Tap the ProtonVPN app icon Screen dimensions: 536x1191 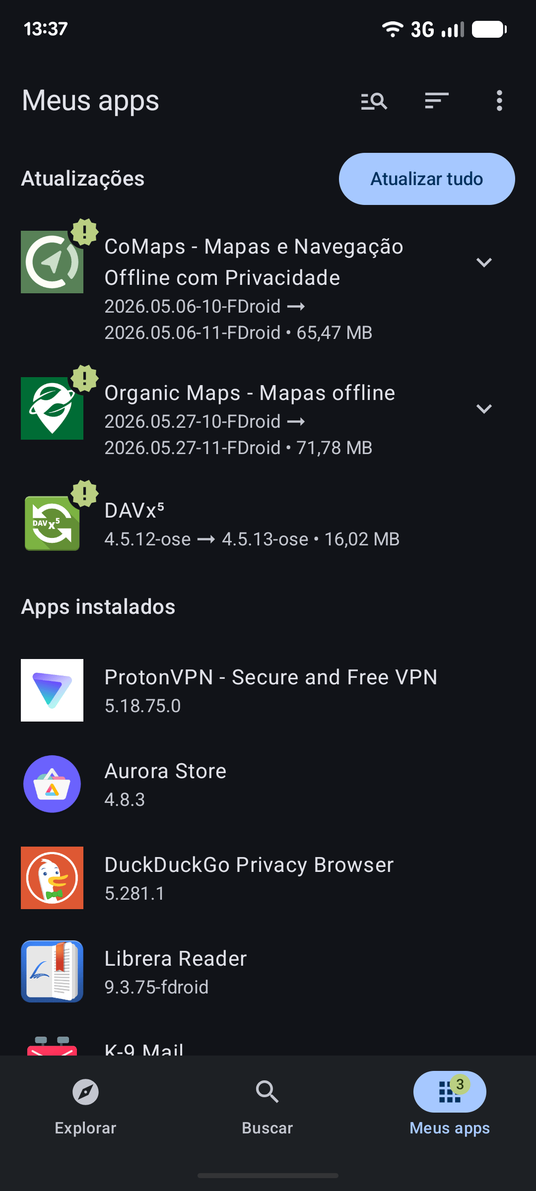pyautogui.click(x=52, y=690)
